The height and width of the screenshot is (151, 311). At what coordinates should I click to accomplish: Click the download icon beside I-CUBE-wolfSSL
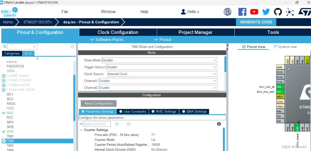4,85
